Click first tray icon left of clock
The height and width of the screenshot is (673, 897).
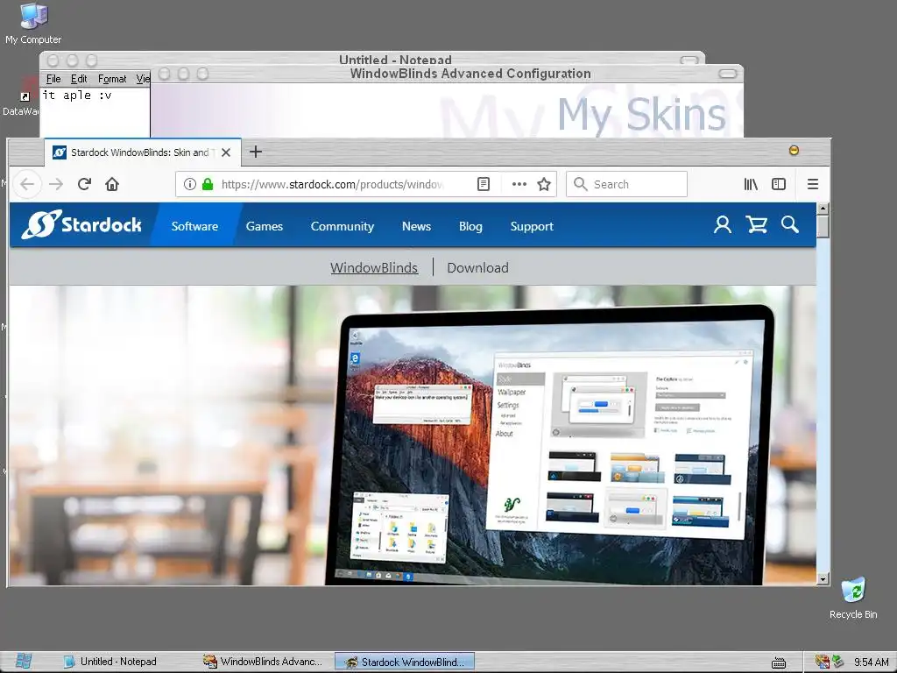(x=838, y=662)
